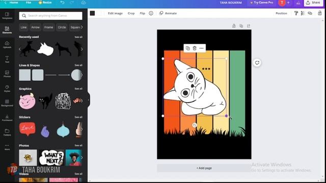Go to previous Recently used items

click(x=20, y=49)
